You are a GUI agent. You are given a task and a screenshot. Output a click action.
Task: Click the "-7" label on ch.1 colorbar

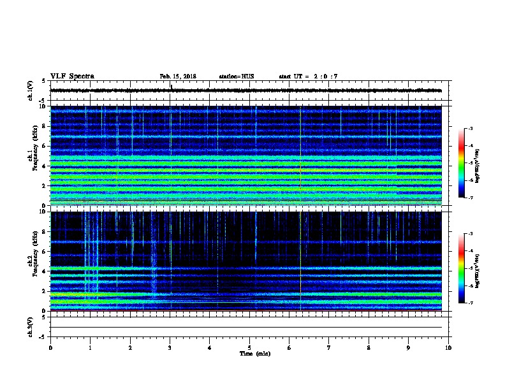(x=470, y=198)
